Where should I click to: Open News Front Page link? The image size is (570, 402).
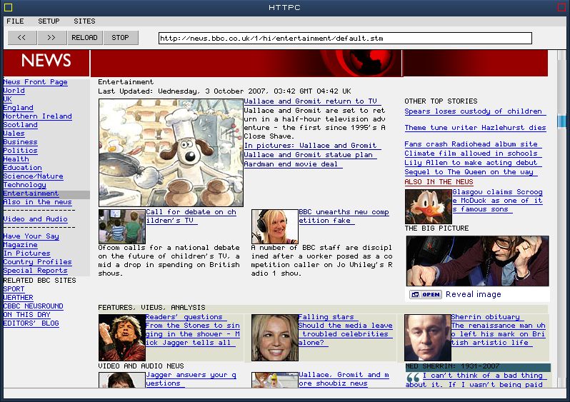click(35, 82)
